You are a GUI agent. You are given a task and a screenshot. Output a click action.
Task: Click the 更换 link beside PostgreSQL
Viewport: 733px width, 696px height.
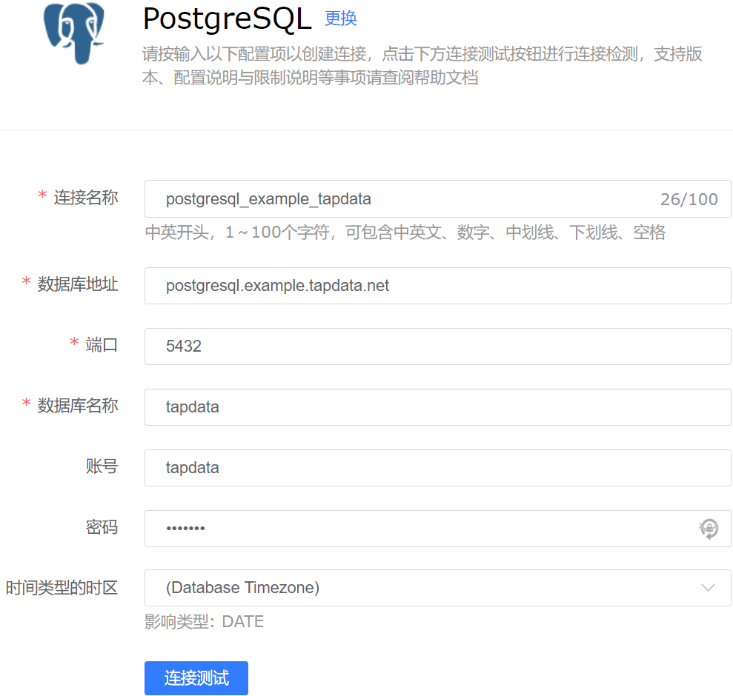(341, 19)
